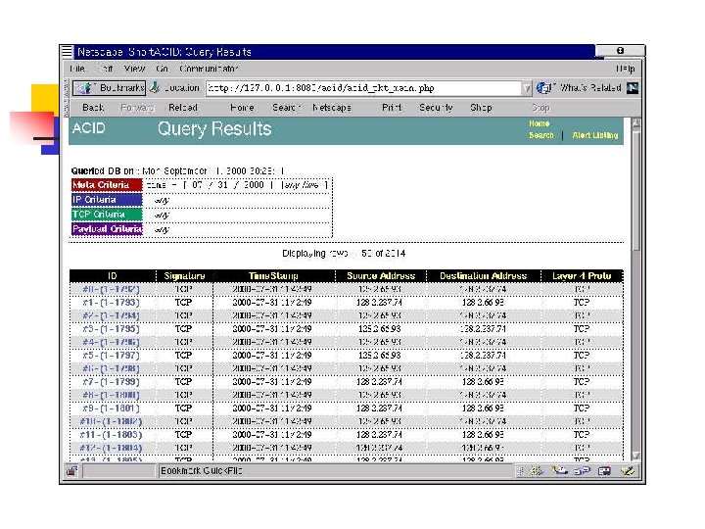The image size is (705, 529).
Task: Collapse the location toolbar via its grip
Action: [67, 88]
